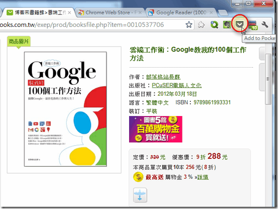Click the address bar URL

click(82, 25)
